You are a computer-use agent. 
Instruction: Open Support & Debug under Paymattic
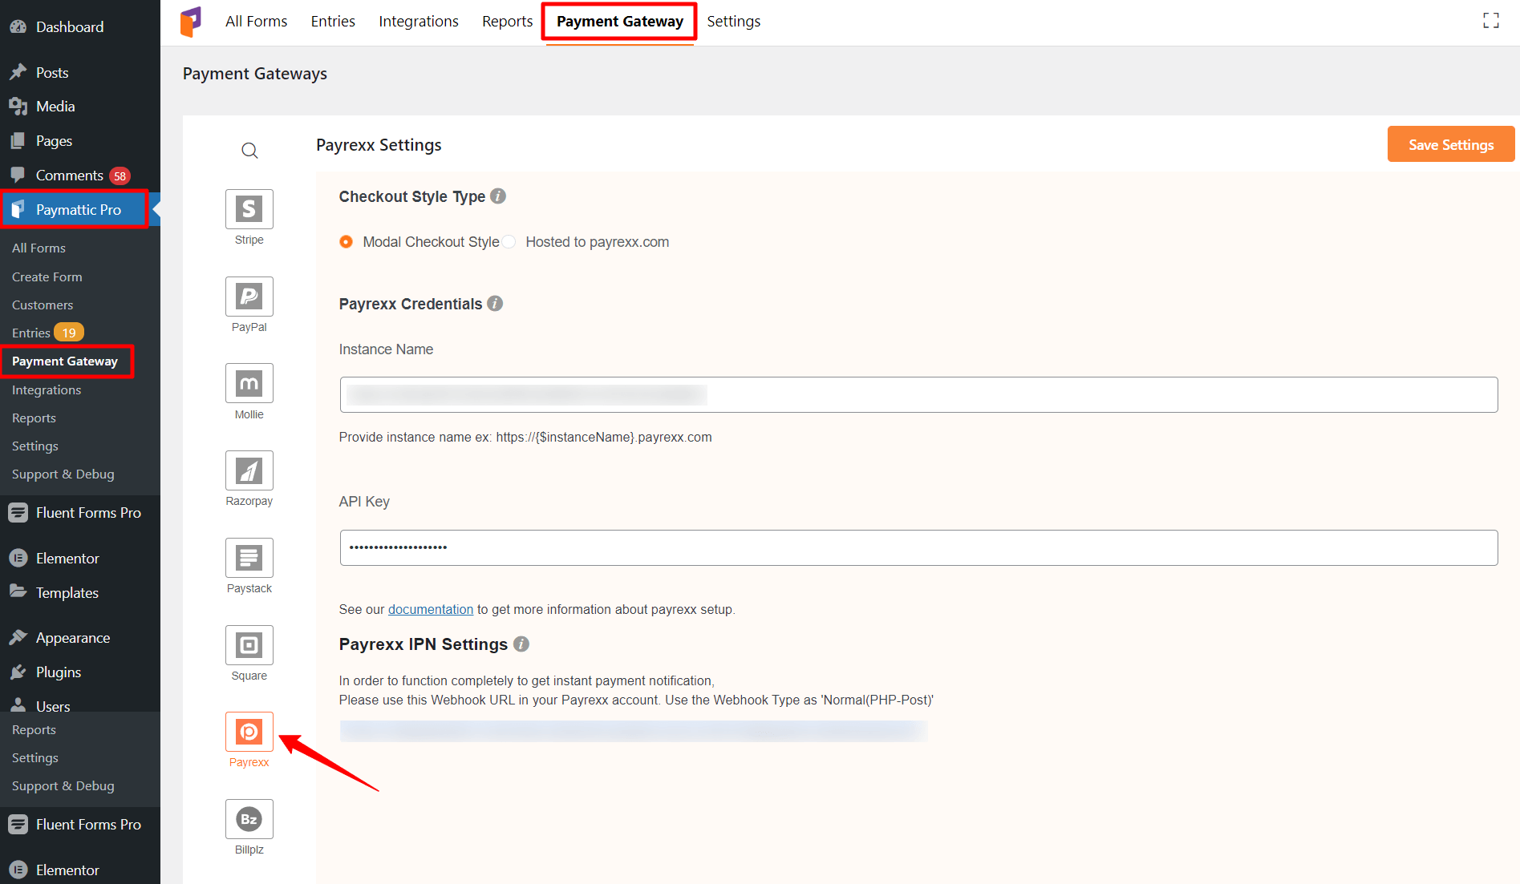[63, 474]
